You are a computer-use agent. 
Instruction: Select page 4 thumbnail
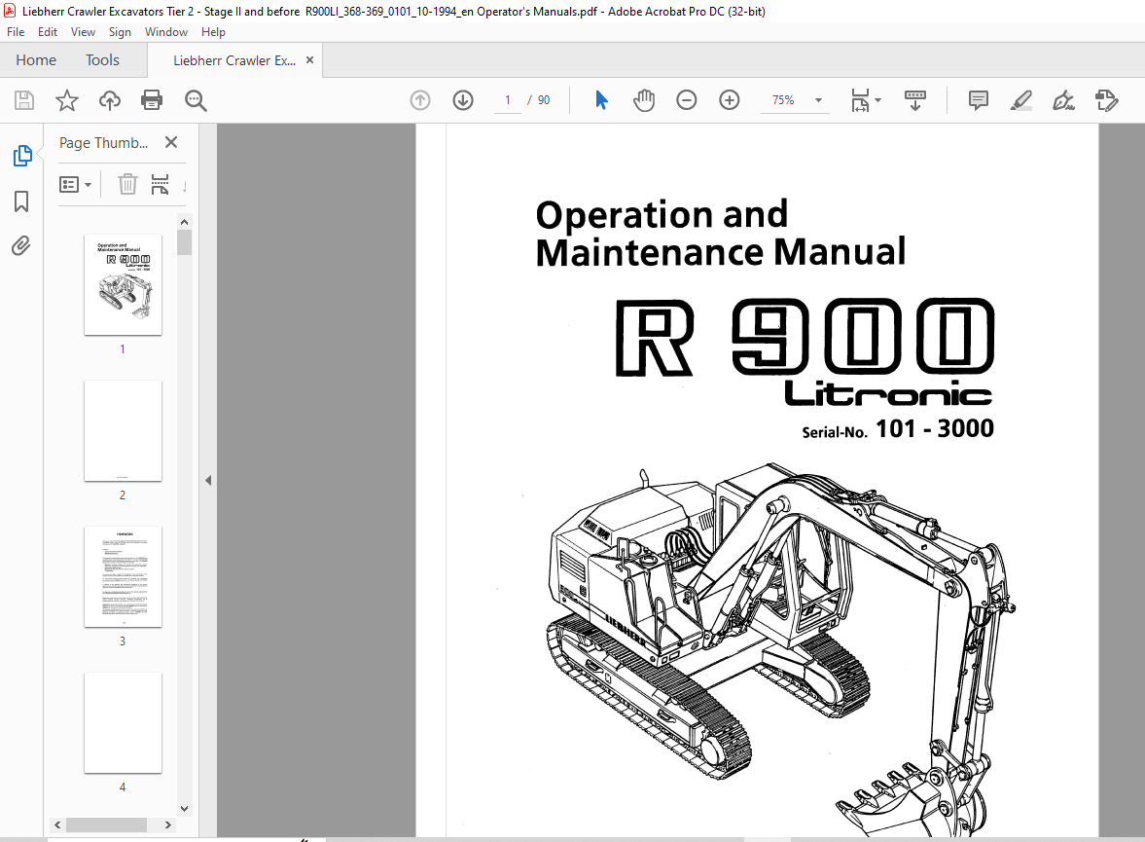(123, 723)
